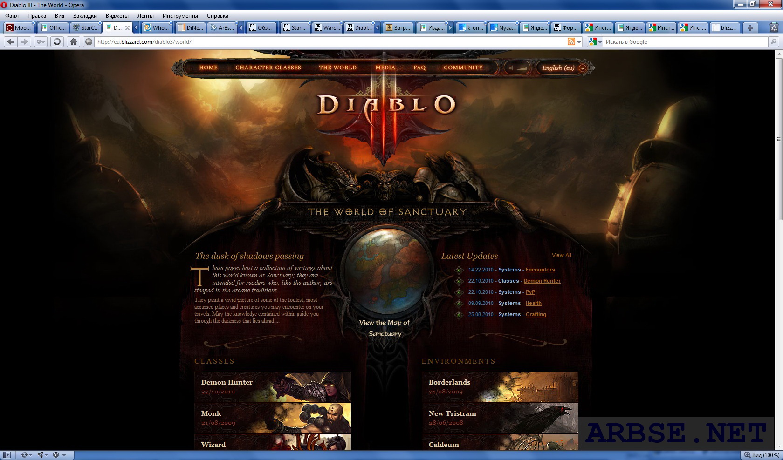Open the Demon Hunter update link
Screen dimensions: 783x460
click(542, 281)
